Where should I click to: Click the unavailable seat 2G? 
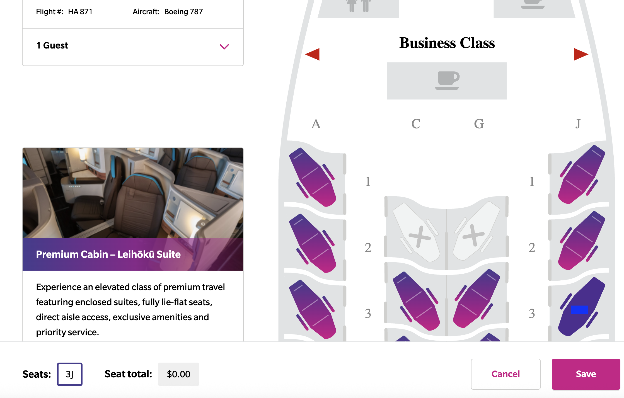477,231
